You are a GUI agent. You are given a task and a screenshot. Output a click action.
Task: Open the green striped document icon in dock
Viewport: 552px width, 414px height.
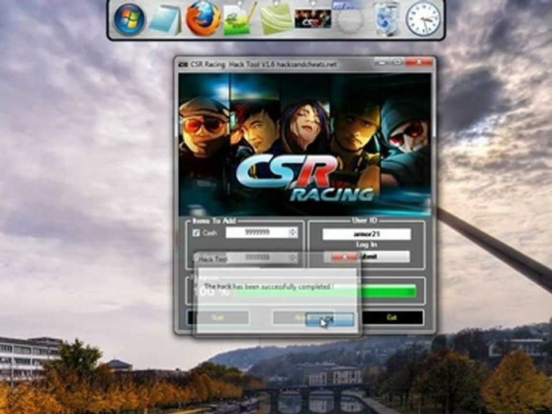[x=276, y=20]
